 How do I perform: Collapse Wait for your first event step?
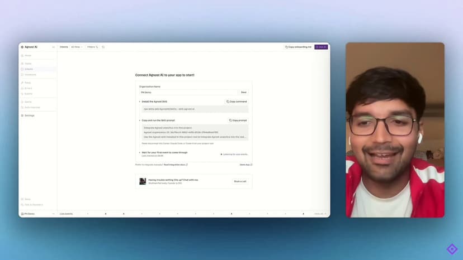click(x=140, y=152)
